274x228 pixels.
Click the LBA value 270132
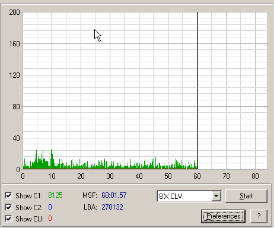[112, 207]
